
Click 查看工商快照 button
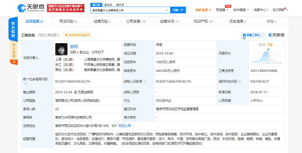click(252, 35)
